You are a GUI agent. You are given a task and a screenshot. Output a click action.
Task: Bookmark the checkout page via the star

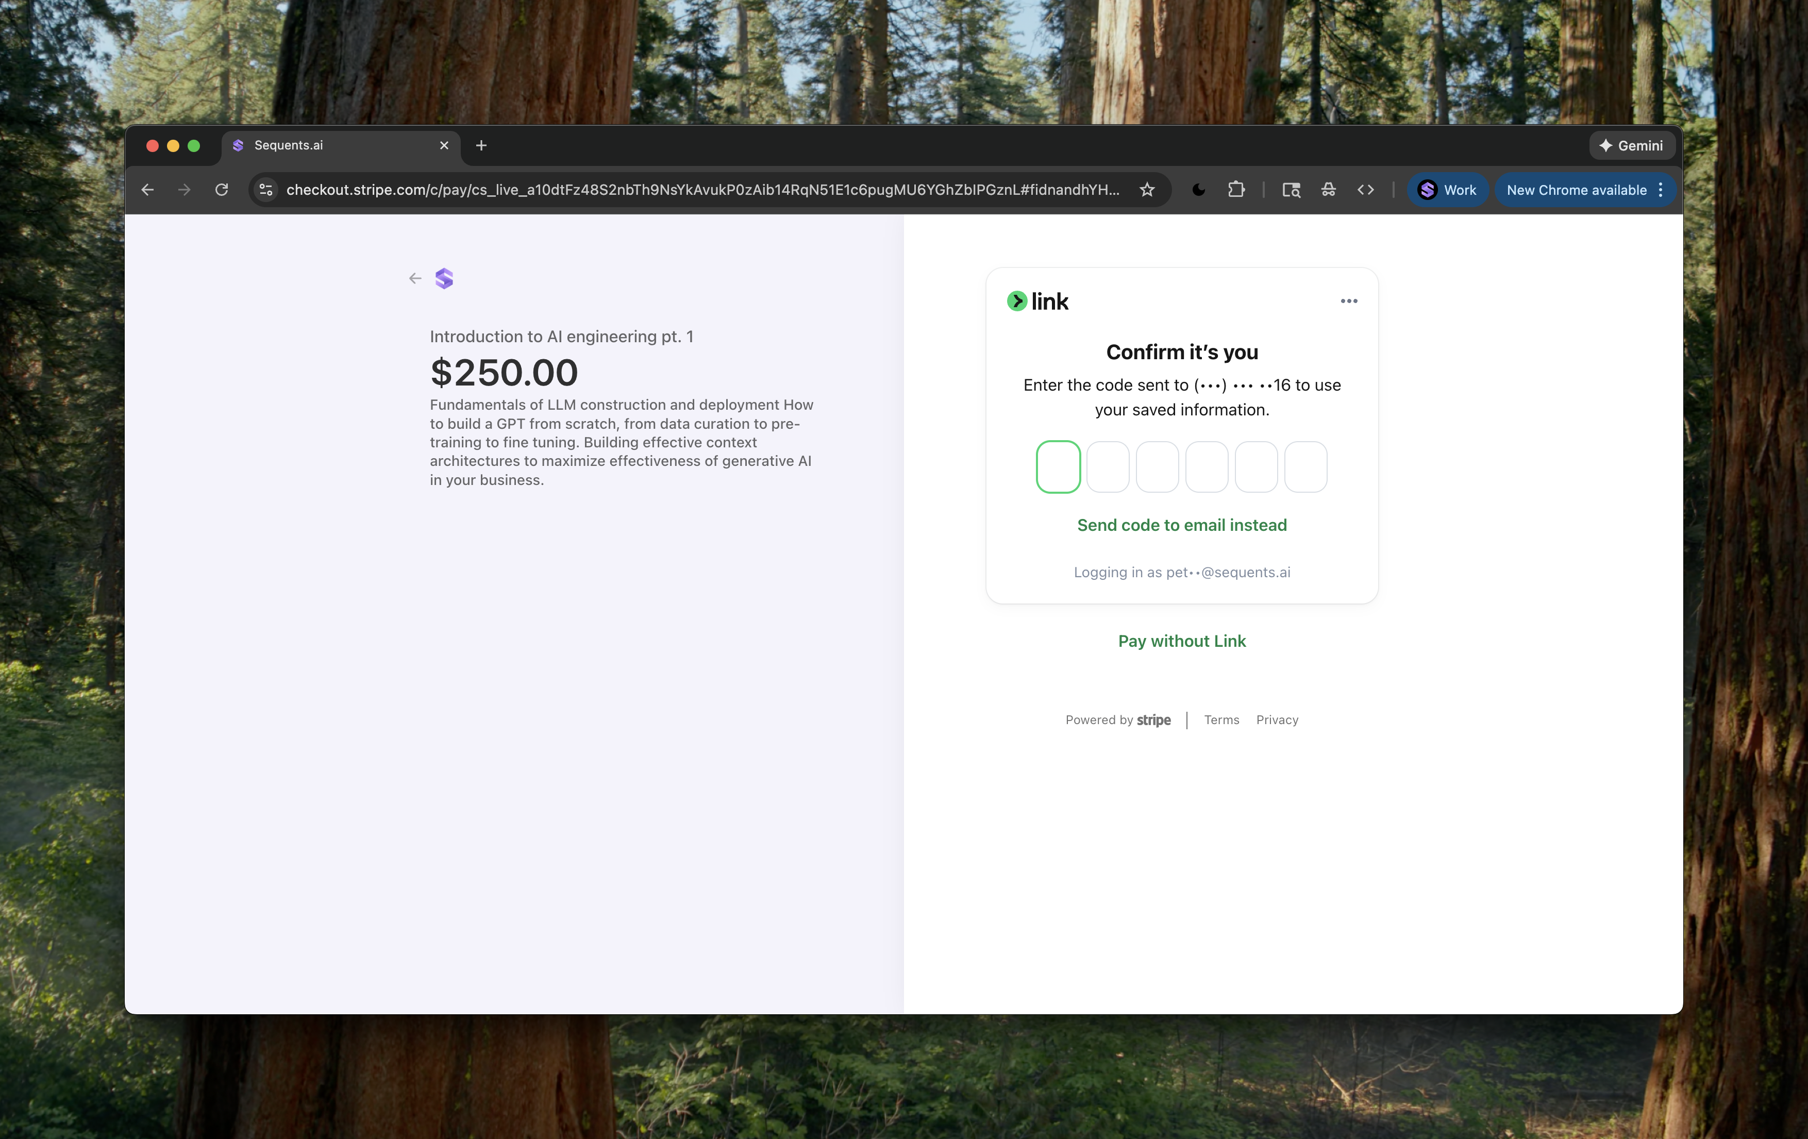pos(1147,189)
